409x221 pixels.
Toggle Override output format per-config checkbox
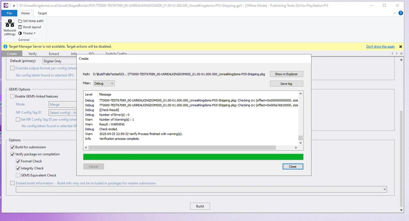[x=13, y=68]
